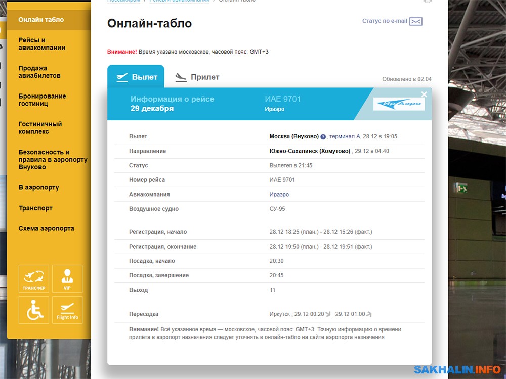The image size is (506, 379).
Task: Click the wheelchair accessibility icon
Action: click(x=34, y=310)
